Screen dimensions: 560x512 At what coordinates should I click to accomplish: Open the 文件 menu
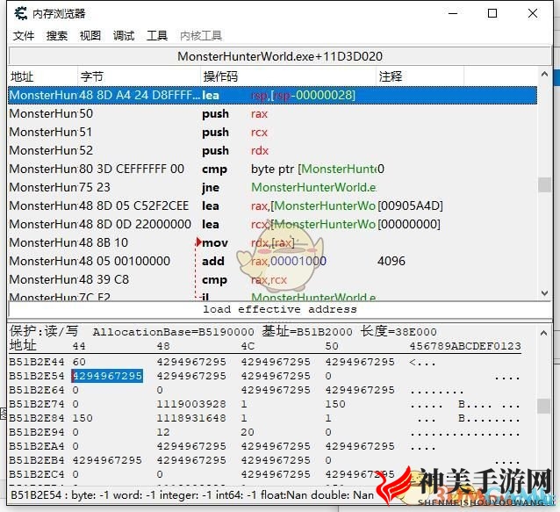click(24, 36)
